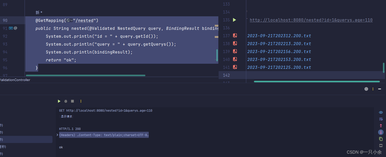This screenshot has width=386, height=157.
Task: Copy response using the green copy icon
Action: click(381, 139)
